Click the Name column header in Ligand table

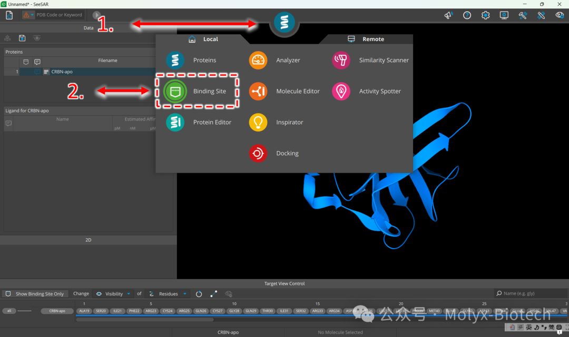(x=62, y=119)
